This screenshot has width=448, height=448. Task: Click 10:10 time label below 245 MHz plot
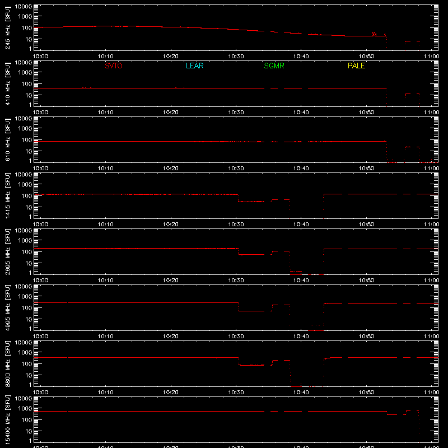pos(105,57)
